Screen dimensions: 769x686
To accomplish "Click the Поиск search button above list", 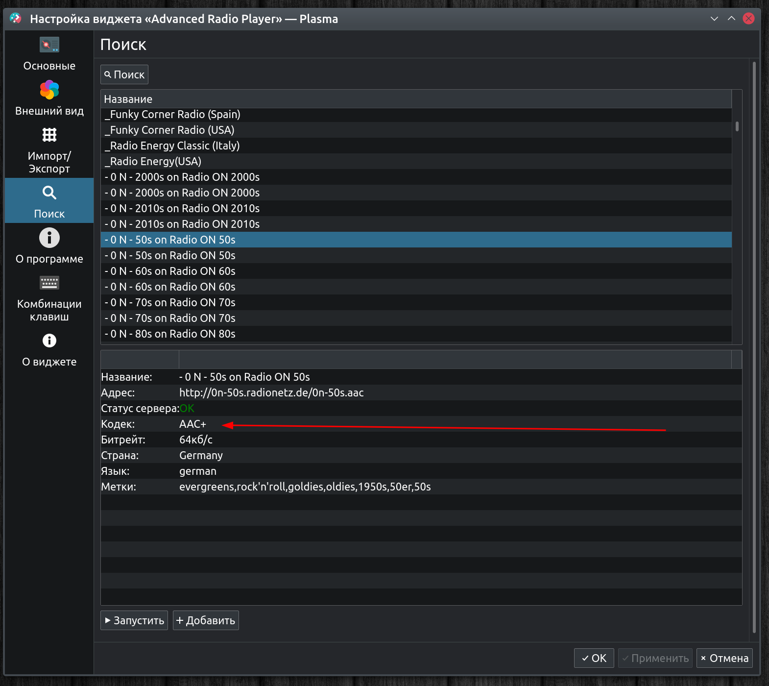I will [x=124, y=74].
